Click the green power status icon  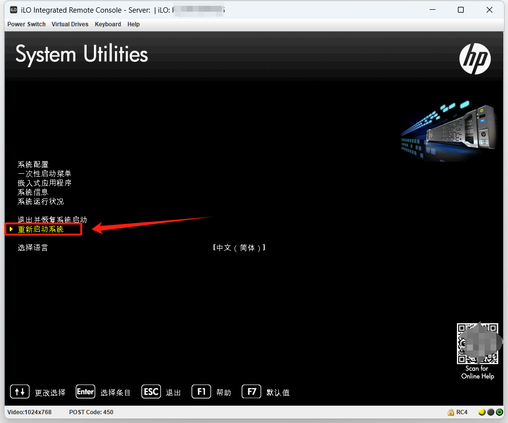pyautogui.click(x=499, y=412)
